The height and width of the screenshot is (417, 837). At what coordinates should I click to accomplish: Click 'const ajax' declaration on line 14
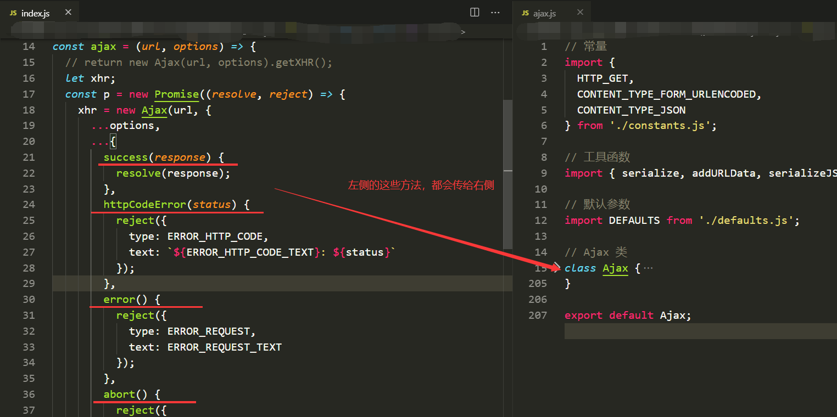[x=83, y=47]
